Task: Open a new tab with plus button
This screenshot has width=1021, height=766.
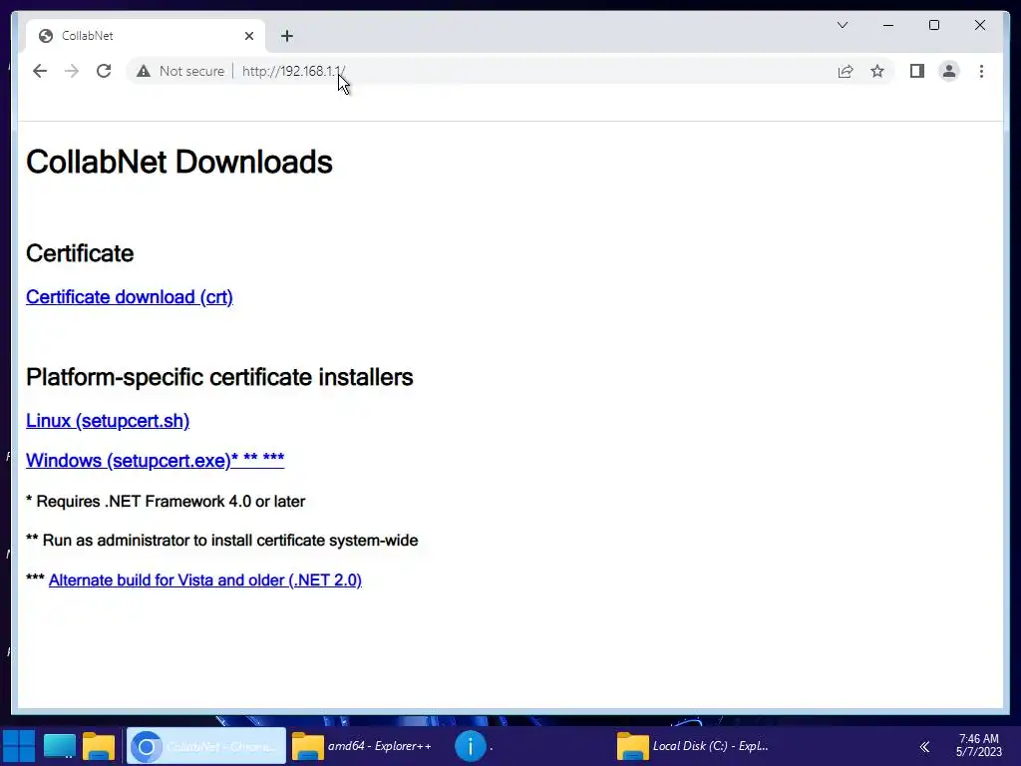Action: tap(287, 36)
